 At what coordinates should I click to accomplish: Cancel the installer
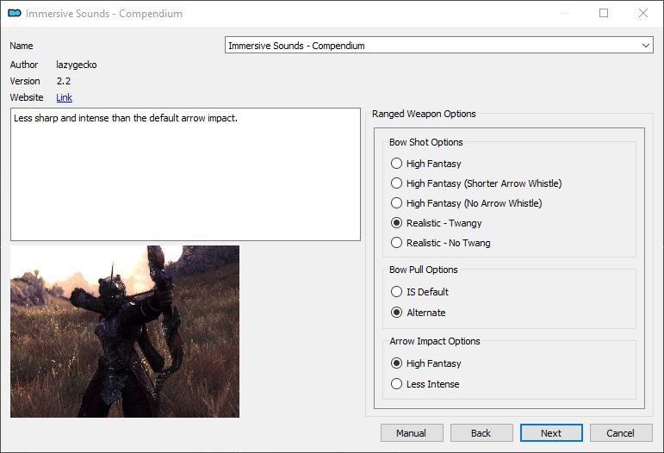tap(621, 433)
